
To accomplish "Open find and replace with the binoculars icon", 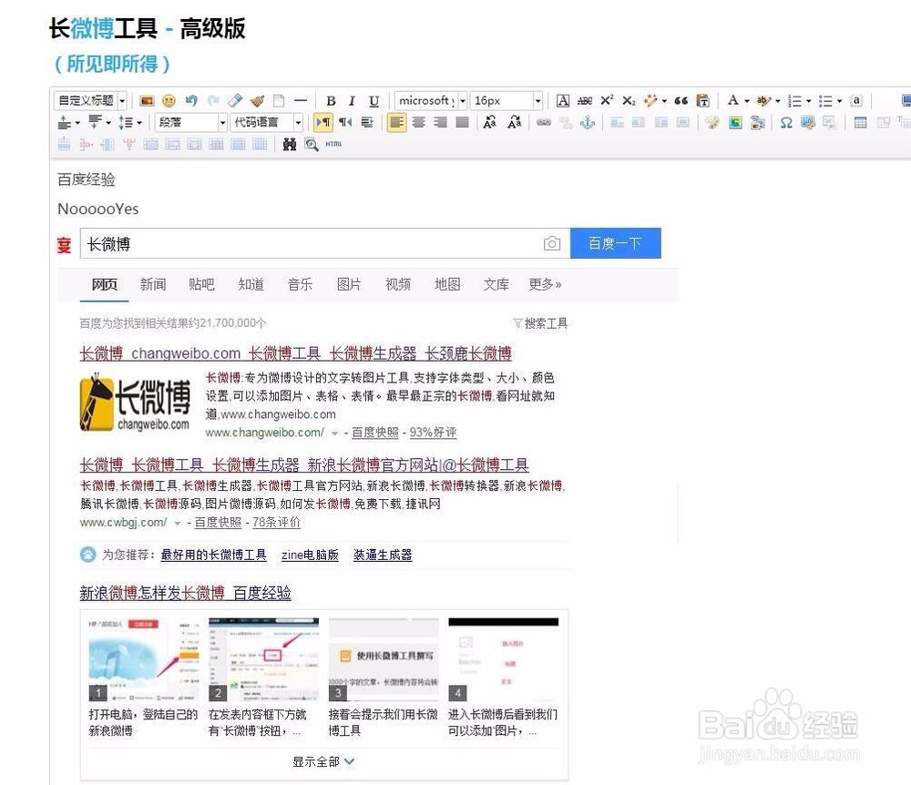I will pyautogui.click(x=290, y=144).
